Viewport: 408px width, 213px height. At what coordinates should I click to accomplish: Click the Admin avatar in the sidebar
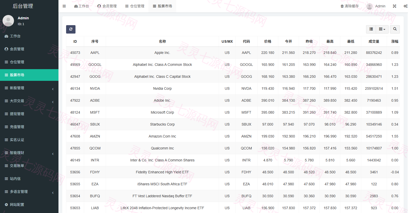pyautogui.click(x=8, y=21)
